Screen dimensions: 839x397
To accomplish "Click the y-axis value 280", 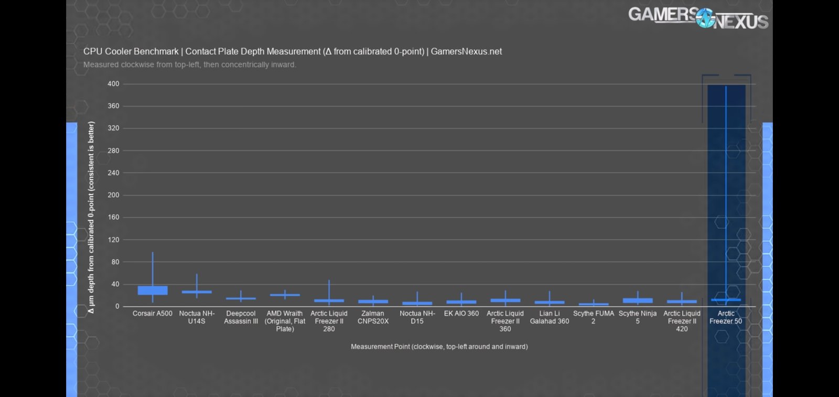I will 113,151.
